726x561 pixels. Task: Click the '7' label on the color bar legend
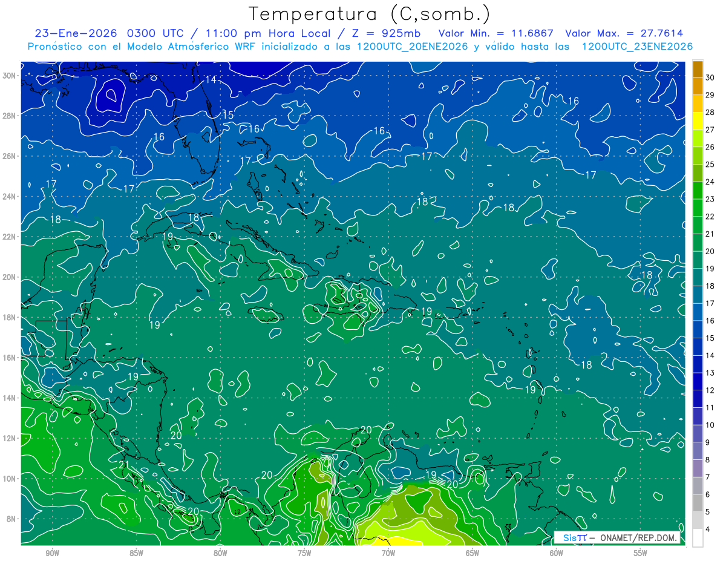[708, 477]
